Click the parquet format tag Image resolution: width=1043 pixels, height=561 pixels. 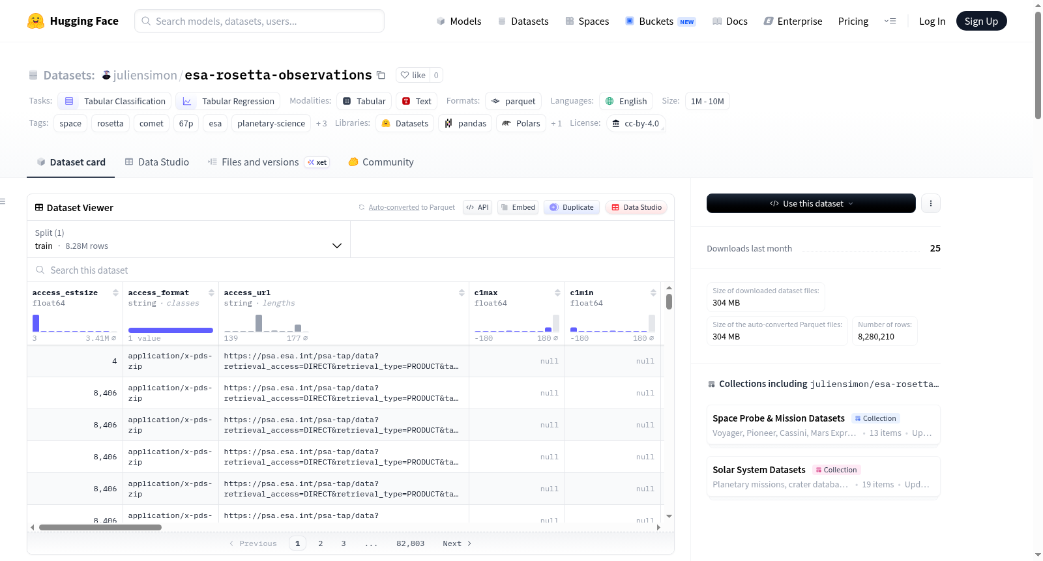tap(514, 101)
